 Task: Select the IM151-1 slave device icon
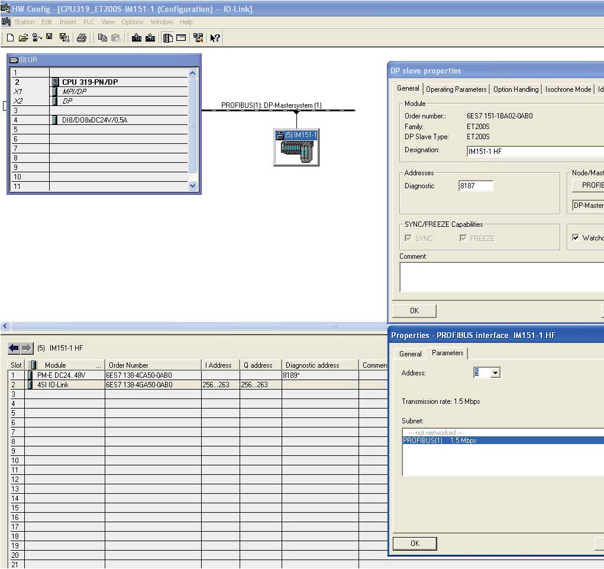[x=296, y=147]
